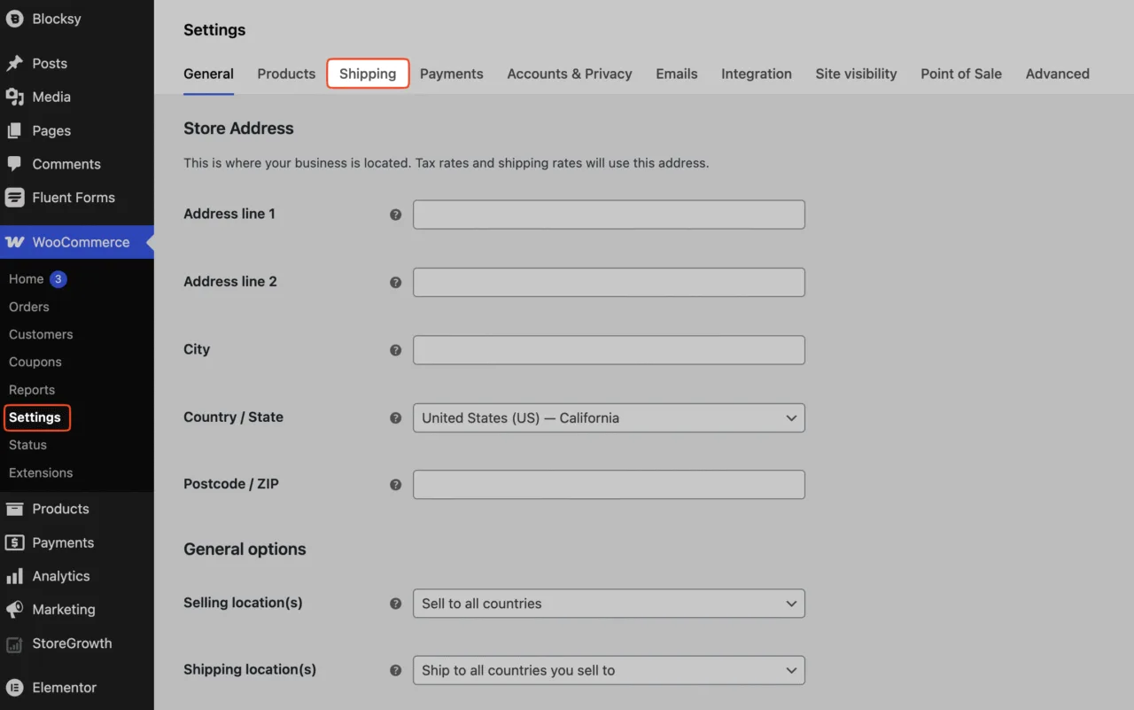Screen dimensions: 1134x710
Task: Click into the City input field
Action: pyautogui.click(x=609, y=350)
